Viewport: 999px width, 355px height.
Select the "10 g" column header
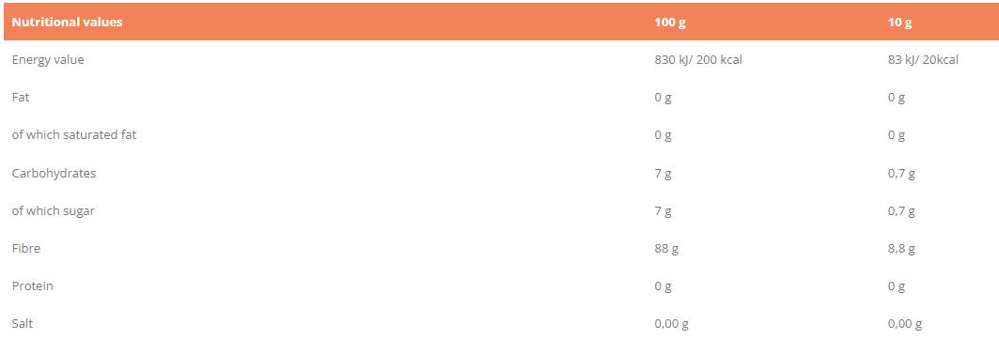pos(899,23)
